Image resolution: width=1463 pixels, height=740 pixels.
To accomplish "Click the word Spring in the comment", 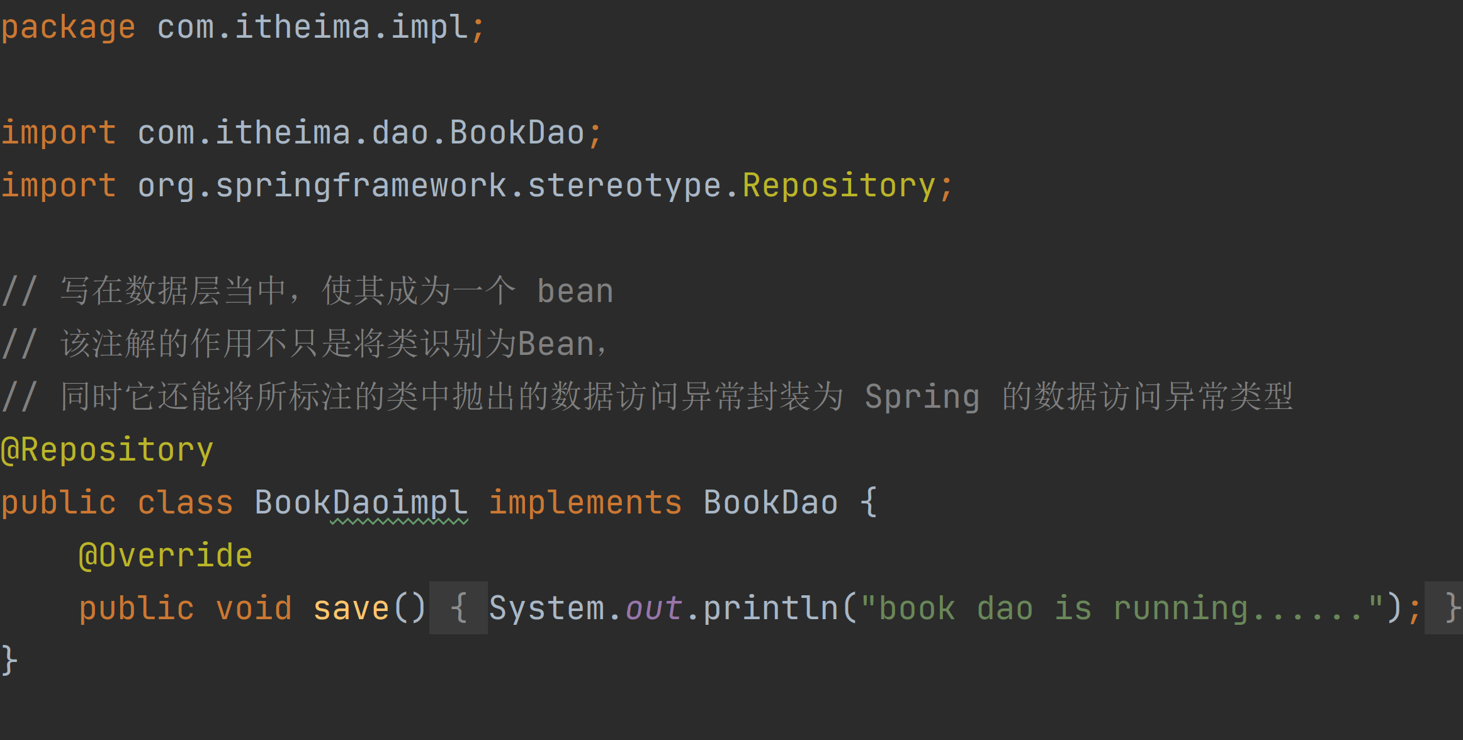I will click(x=922, y=397).
